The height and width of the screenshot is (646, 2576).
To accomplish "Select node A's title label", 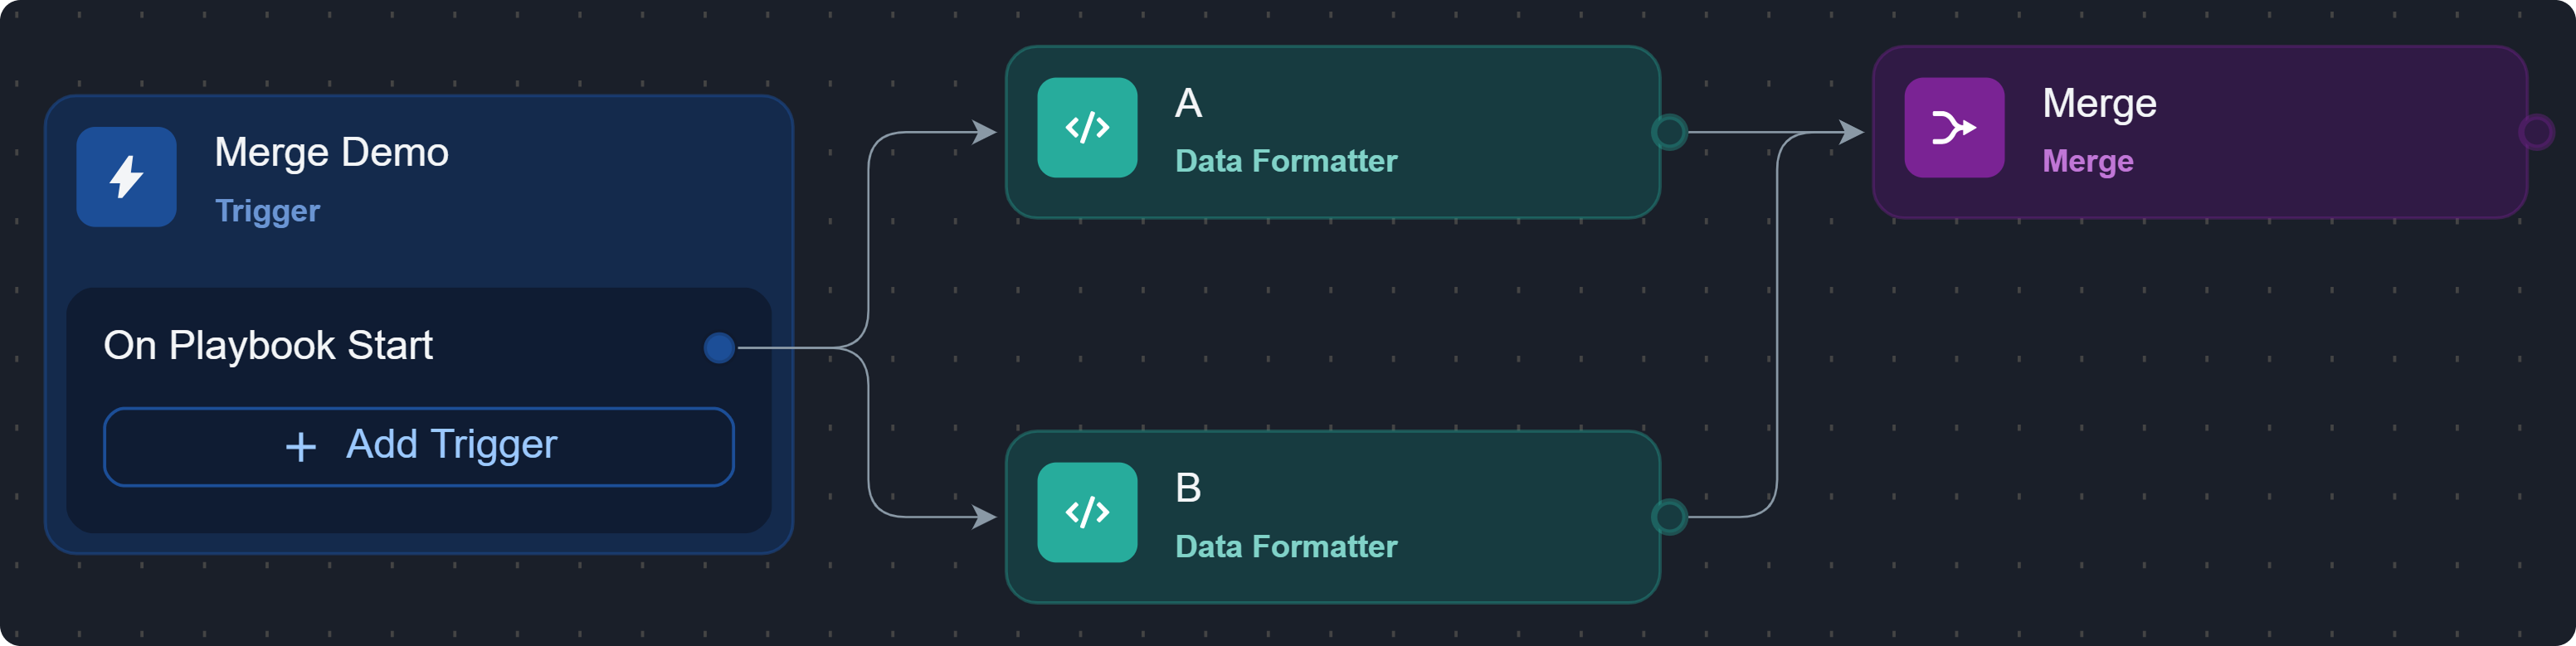I will coord(1188,104).
